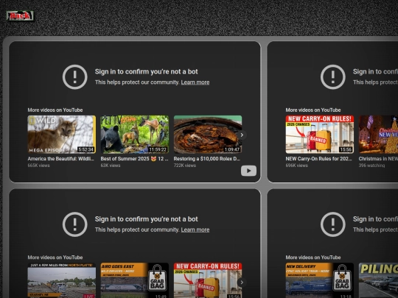398x298 pixels.
Task: Open the rusty Rolex restoration thumbnail
Action: 208,135
